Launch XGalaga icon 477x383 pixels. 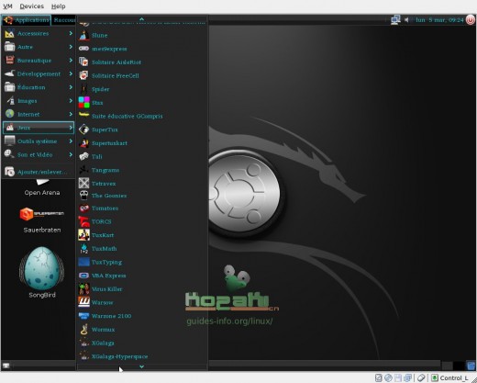pyautogui.click(x=83, y=343)
